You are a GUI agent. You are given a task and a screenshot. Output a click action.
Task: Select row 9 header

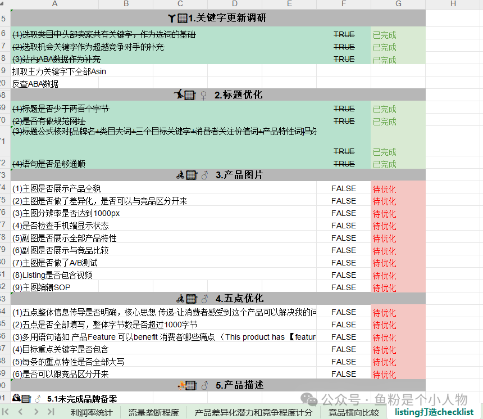4,71
